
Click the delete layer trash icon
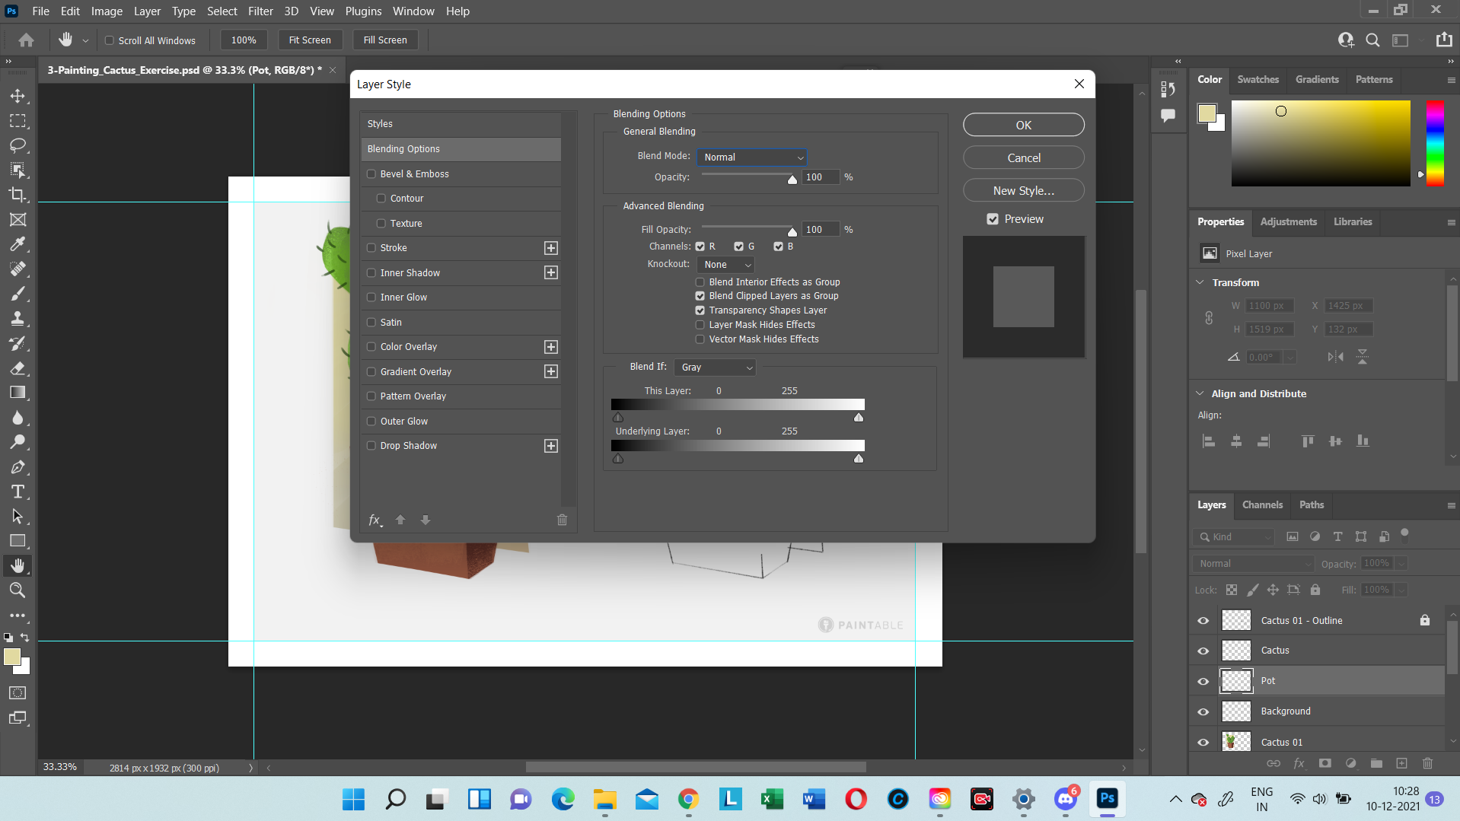(x=1427, y=763)
